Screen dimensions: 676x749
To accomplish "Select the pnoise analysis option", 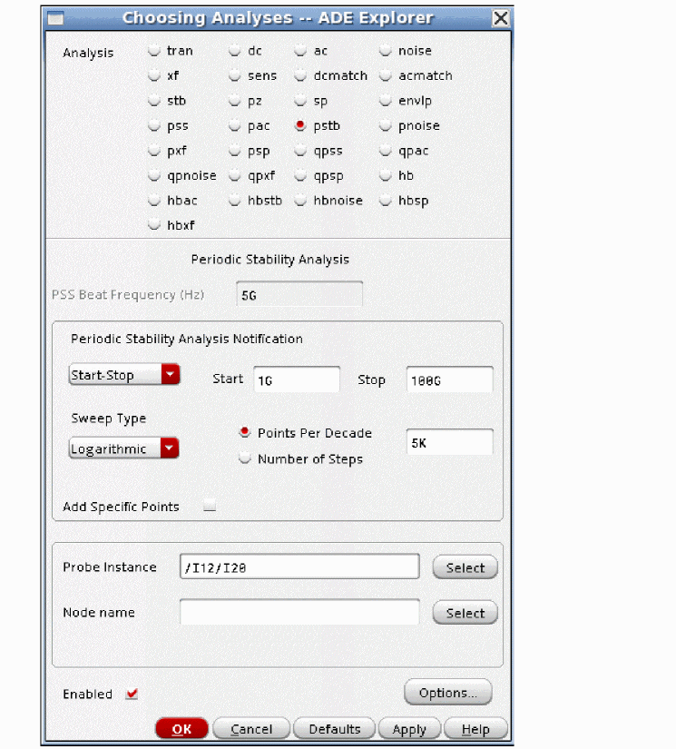I will (386, 125).
